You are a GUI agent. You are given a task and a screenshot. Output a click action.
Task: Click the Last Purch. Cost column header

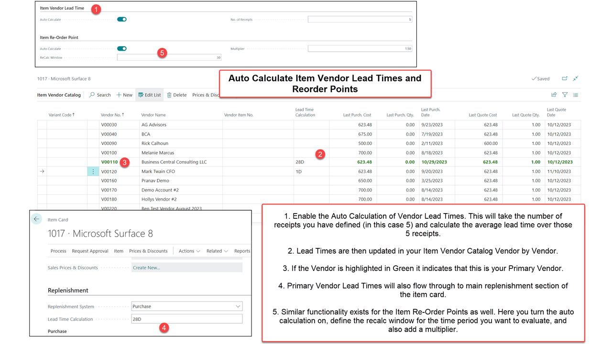(x=357, y=115)
